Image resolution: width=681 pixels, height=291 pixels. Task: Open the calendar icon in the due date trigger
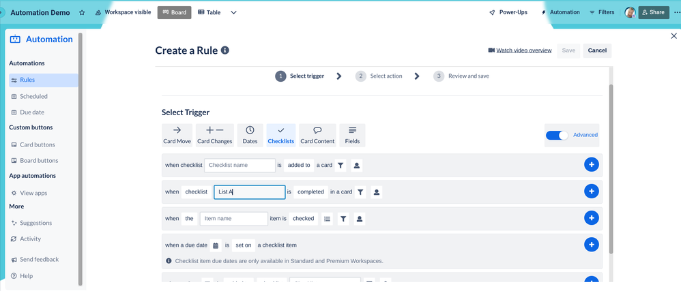point(216,245)
